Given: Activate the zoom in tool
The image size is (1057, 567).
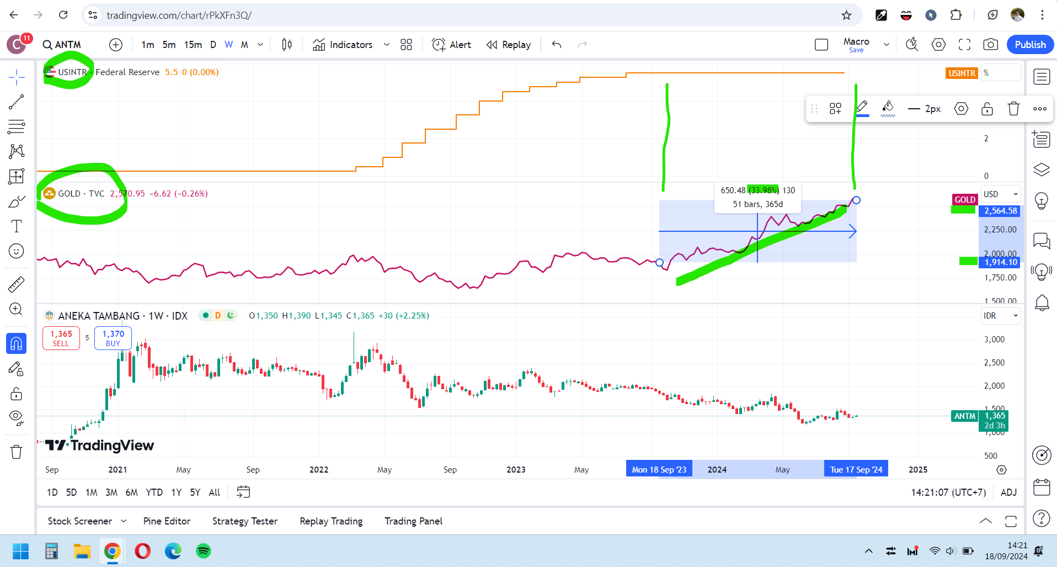Looking at the screenshot, I should pos(17,309).
